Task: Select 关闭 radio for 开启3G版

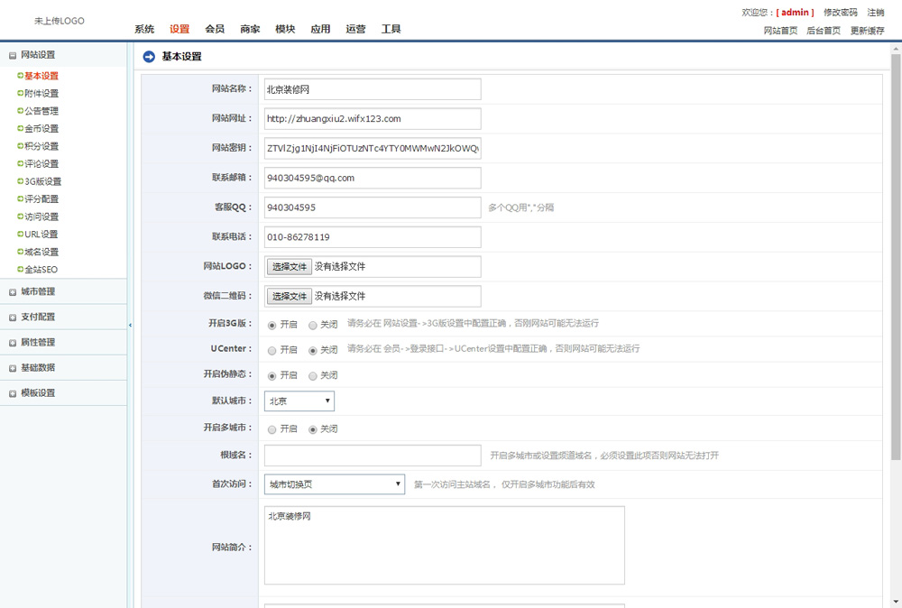Action: pos(313,324)
